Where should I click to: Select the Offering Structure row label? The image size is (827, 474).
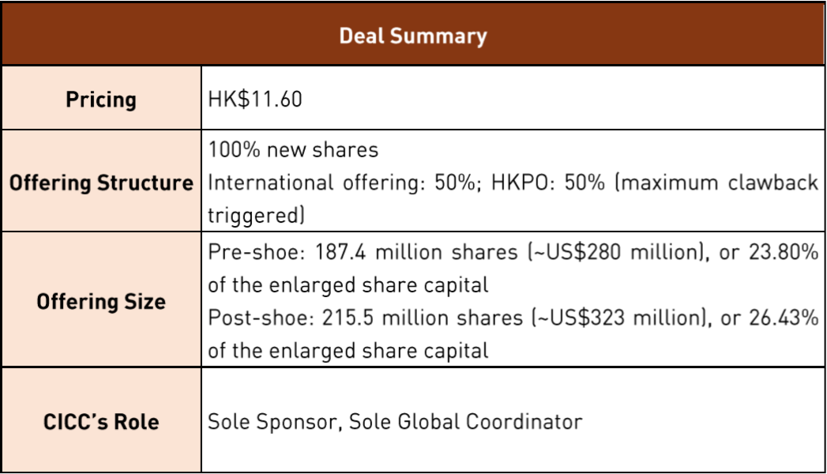101,183
